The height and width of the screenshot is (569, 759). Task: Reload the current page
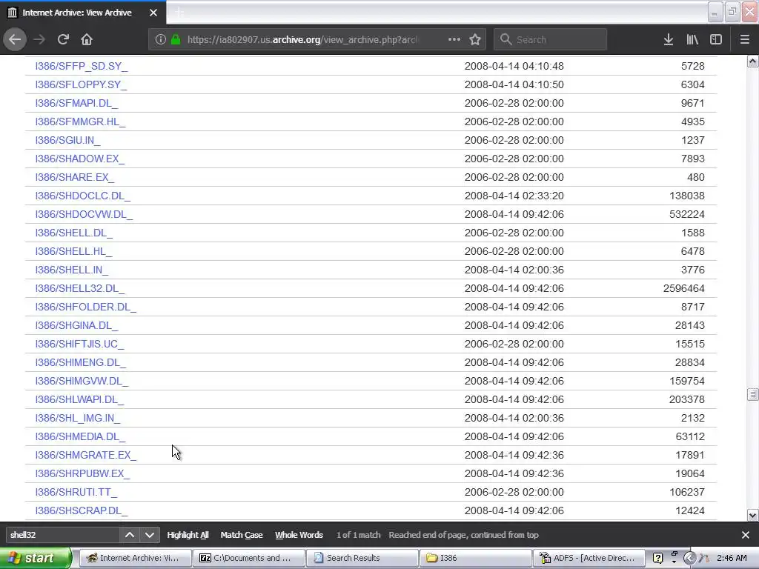tap(63, 39)
